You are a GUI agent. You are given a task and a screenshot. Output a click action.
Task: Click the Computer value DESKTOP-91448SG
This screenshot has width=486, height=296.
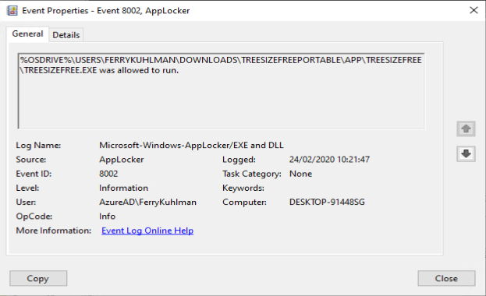[327, 203]
